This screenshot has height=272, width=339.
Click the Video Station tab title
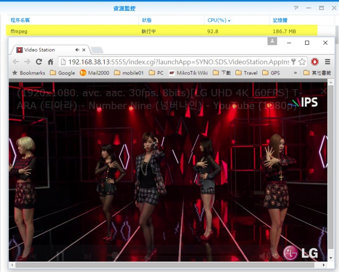(40, 50)
